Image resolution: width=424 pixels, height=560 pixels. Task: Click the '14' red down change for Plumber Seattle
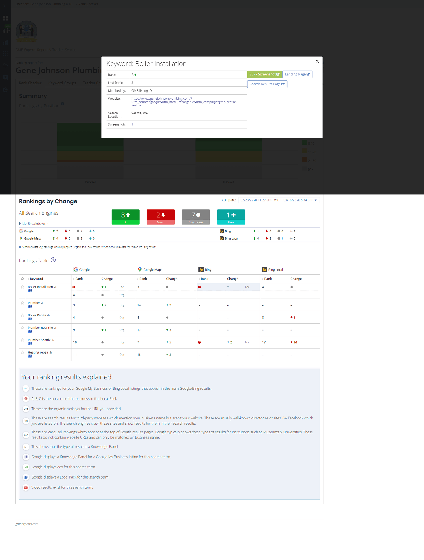[294, 342]
